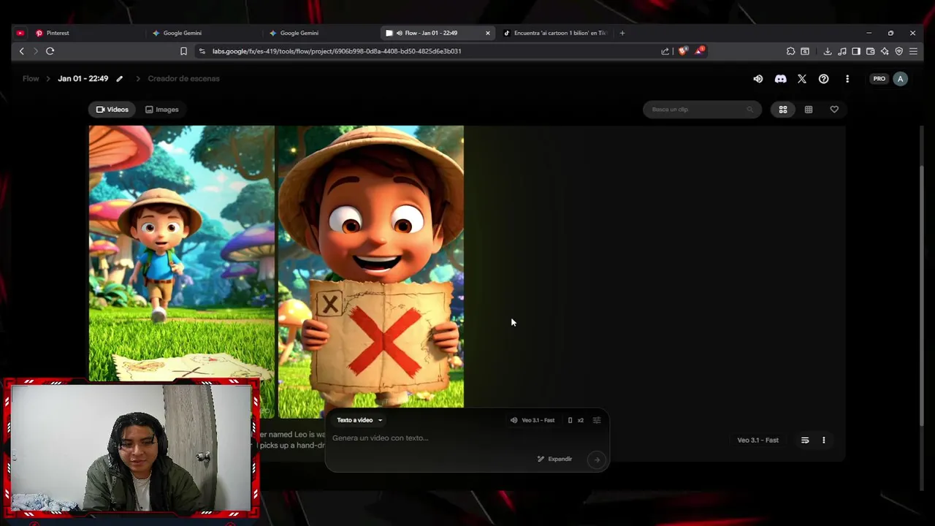Open Brave VPN shield icon
This screenshot has width=935, height=526.
coord(898,51)
